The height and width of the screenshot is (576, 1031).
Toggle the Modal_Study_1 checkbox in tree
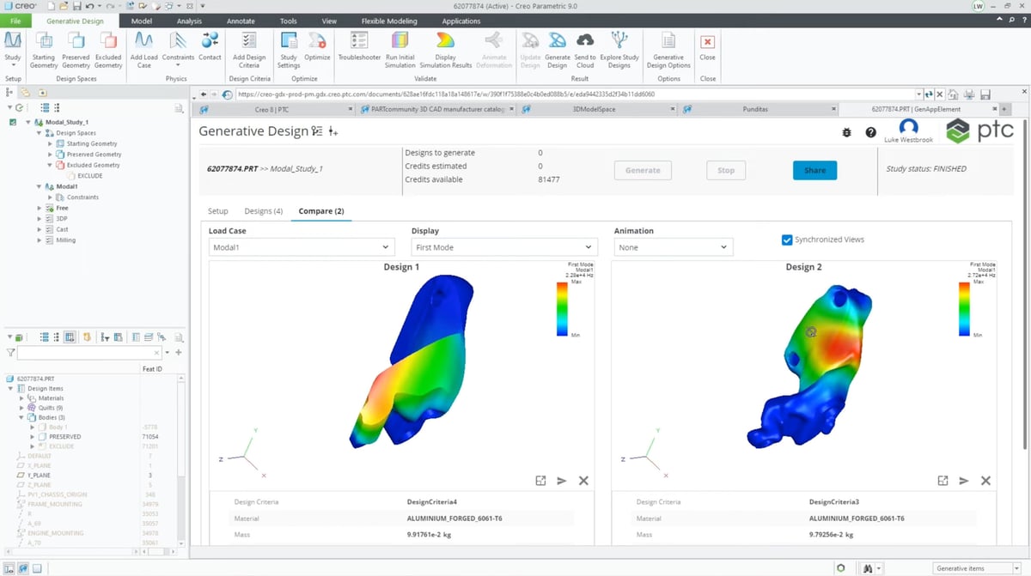pyautogui.click(x=13, y=122)
